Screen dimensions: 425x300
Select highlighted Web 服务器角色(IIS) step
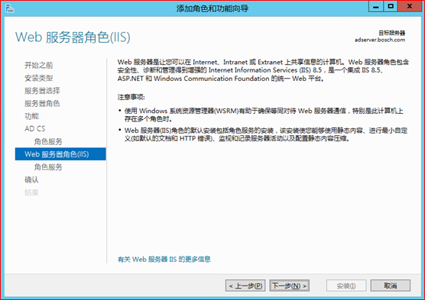click(x=60, y=154)
